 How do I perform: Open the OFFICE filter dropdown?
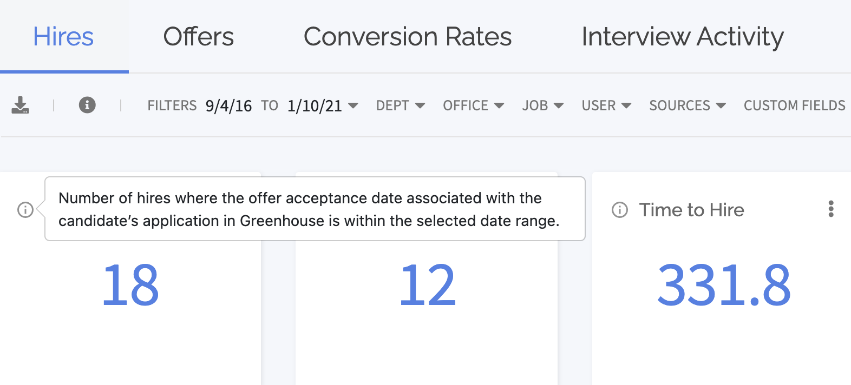coord(474,105)
